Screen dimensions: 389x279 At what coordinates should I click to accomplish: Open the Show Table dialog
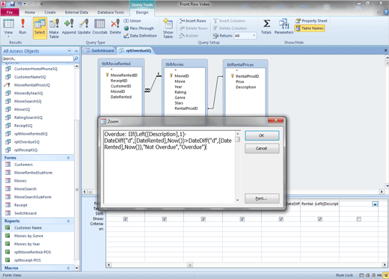tap(168, 28)
